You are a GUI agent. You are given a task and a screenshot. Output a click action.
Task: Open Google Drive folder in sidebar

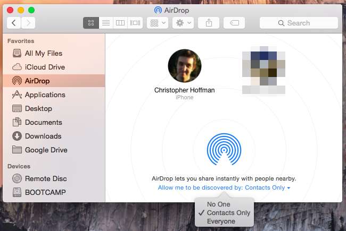pos(46,150)
